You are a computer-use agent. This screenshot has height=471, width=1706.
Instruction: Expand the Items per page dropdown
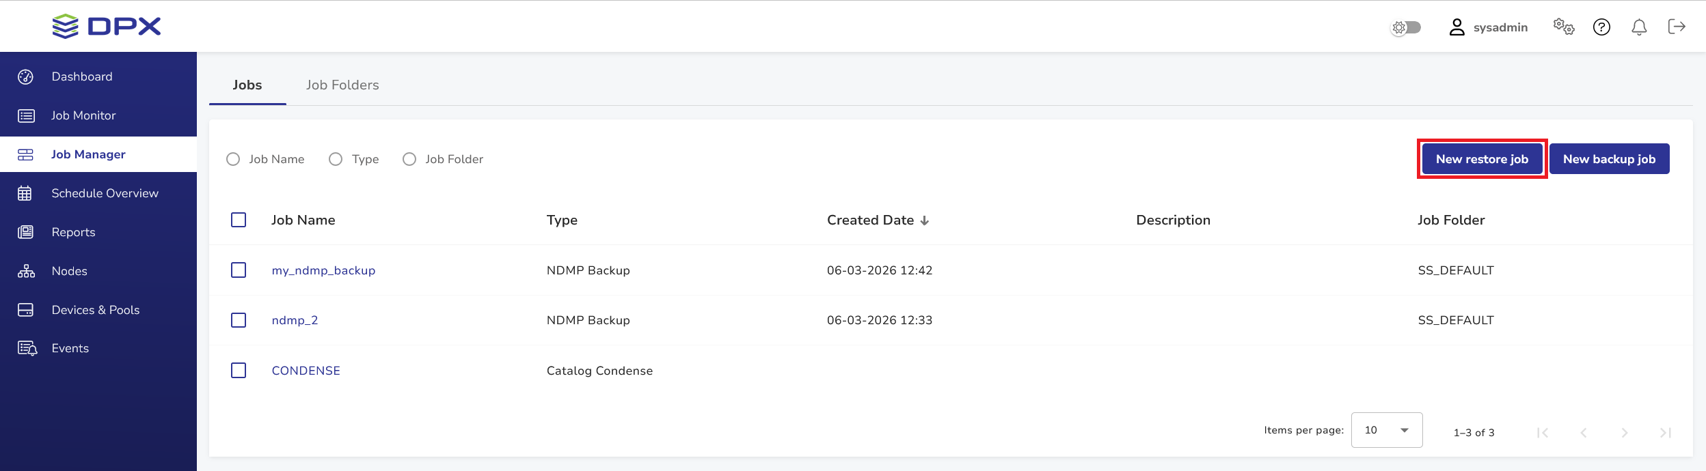pyautogui.click(x=1386, y=430)
